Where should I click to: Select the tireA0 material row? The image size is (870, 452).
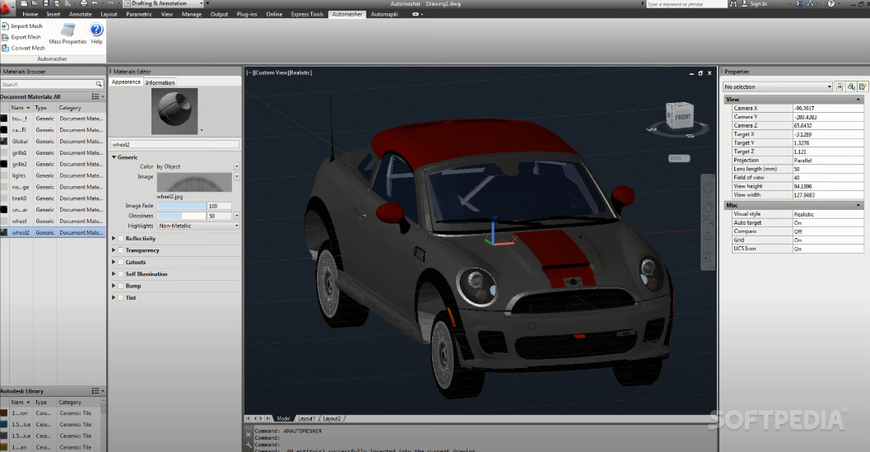pyautogui.click(x=52, y=198)
